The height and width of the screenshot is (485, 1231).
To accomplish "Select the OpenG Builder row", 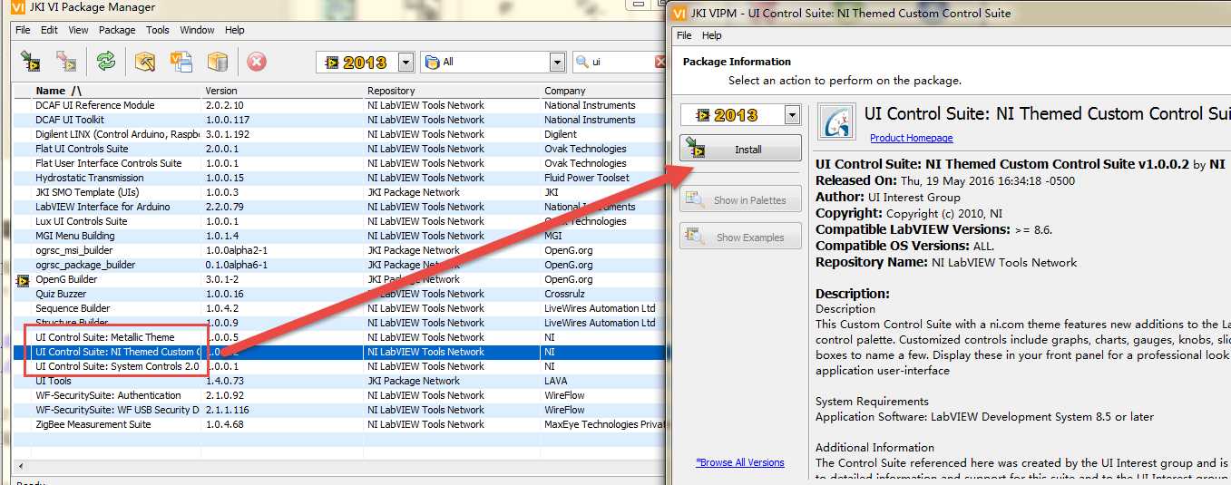I will [339, 279].
